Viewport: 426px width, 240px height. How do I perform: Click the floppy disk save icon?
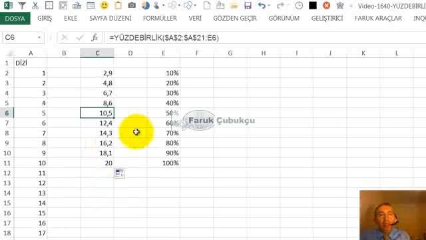click(x=248, y=5)
